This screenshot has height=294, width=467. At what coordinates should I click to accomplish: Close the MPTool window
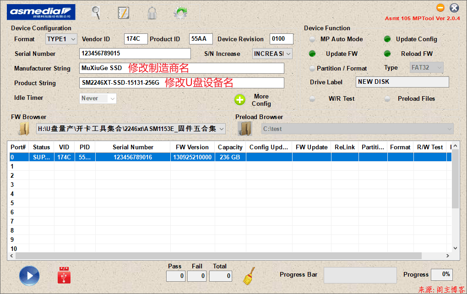(454, 8)
